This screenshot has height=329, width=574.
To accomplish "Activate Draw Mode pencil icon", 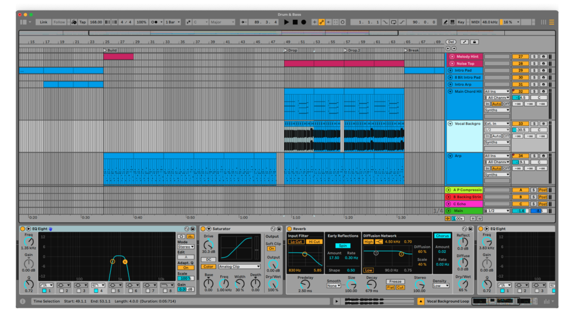I will (x=445, y=22).
